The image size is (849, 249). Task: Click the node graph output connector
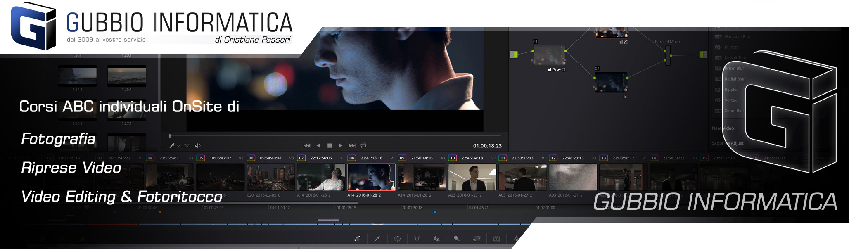(x=703, y=55)
